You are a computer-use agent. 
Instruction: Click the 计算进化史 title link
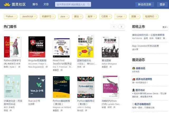[x=13, y=102]
